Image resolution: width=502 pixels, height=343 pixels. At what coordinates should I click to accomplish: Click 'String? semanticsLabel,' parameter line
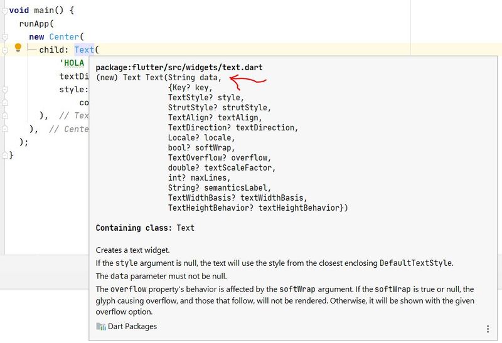pos(219,188)
